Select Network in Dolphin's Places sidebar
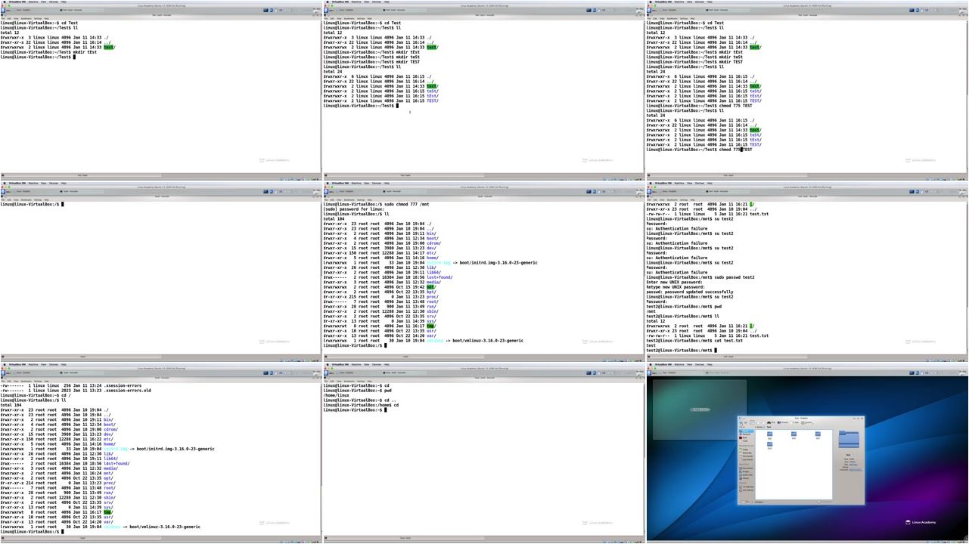 pos(746,434)
